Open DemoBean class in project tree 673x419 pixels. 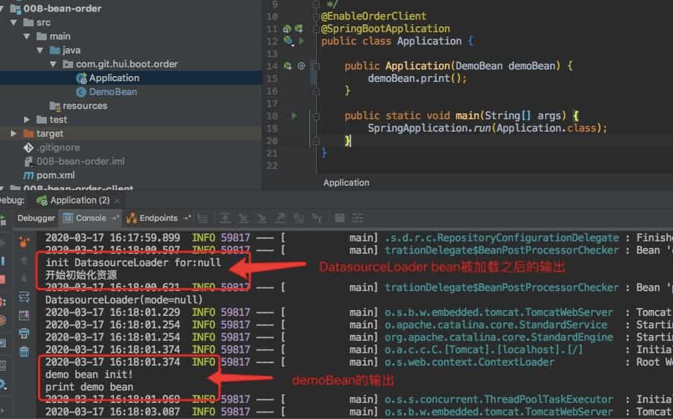tap(113, 92)
